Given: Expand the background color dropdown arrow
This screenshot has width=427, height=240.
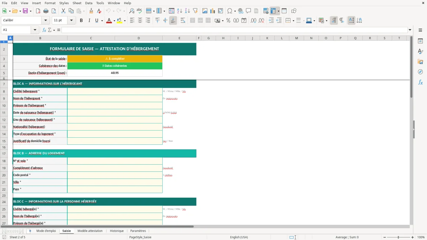Looking at the screenshot, I should (x=125, y=21).
